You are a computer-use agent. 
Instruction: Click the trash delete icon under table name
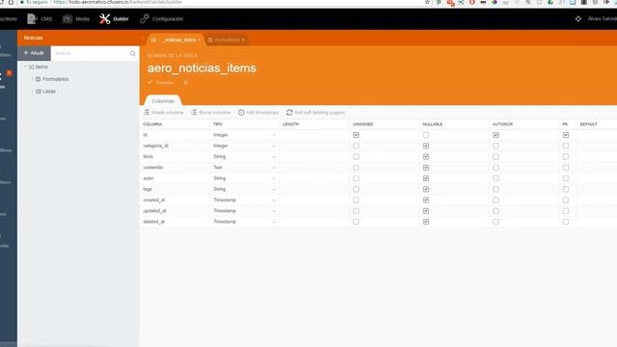[185, 83]
